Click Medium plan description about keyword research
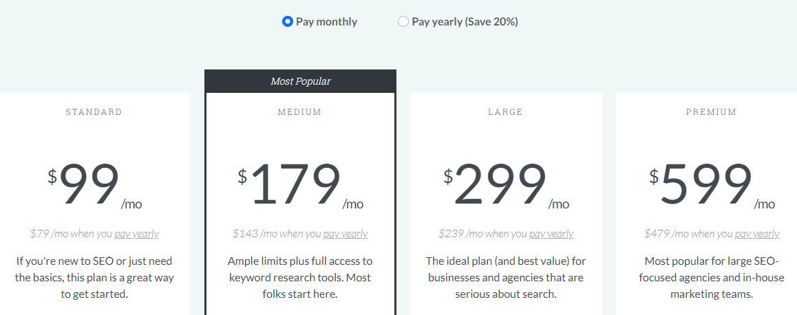The height and width of the screenshot is (315, 797). 300,277
